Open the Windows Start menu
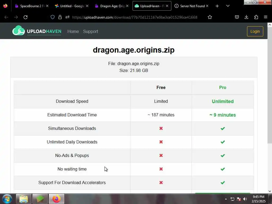This screenshot has width=272, height=204. click(x=7, y=199)
